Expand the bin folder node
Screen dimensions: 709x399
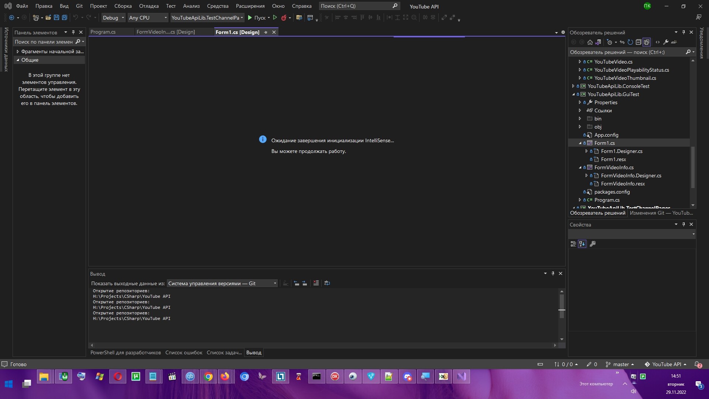[580, 119]
